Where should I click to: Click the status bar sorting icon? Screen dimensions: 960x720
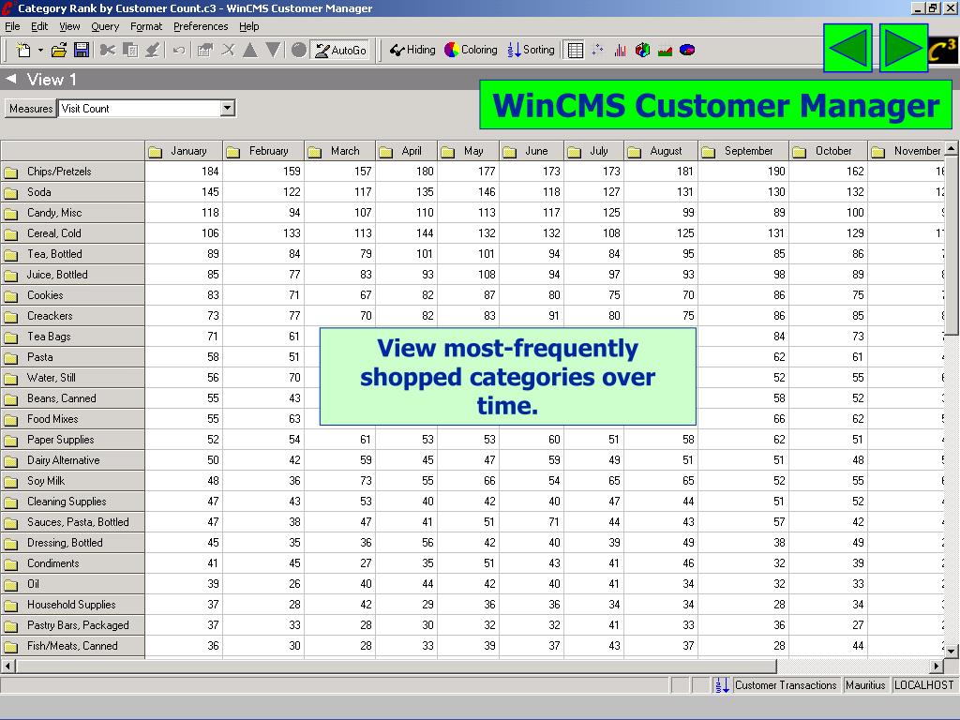(x=722, y=685)
